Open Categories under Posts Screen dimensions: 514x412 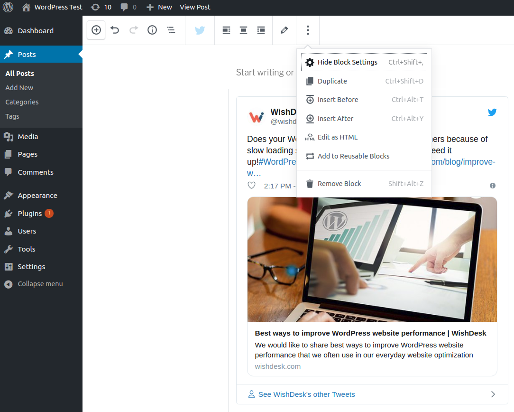22,102
